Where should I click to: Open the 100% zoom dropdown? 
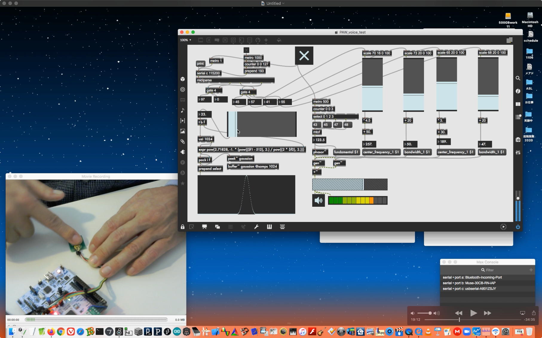coord(186,40)
